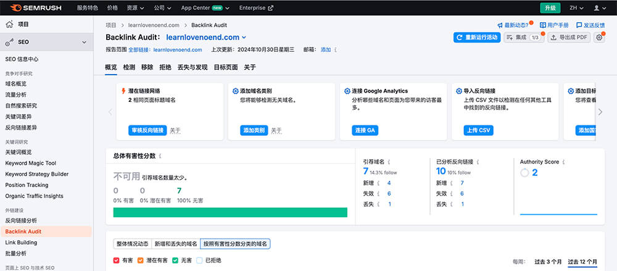Open the 公司 dropdown menu
Screen dimensions: 617x271
162,8
